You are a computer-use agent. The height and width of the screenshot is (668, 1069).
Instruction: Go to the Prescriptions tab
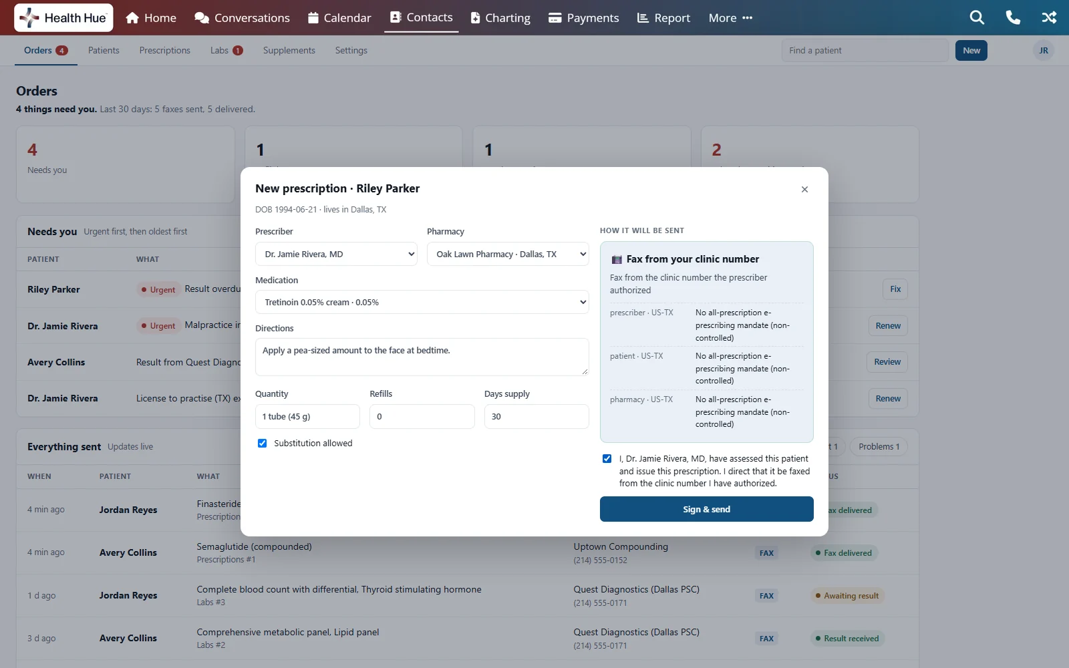pyautogui.click(x=165, y=51)
